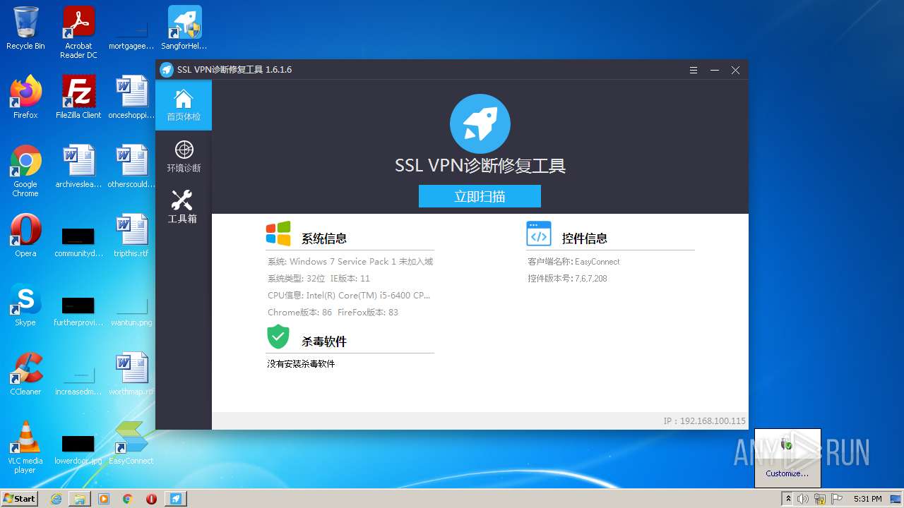The width and height of the screenshot is (904, 508).
Task: Open the 工具箱 toolbox tab
Action: [184, 207]
